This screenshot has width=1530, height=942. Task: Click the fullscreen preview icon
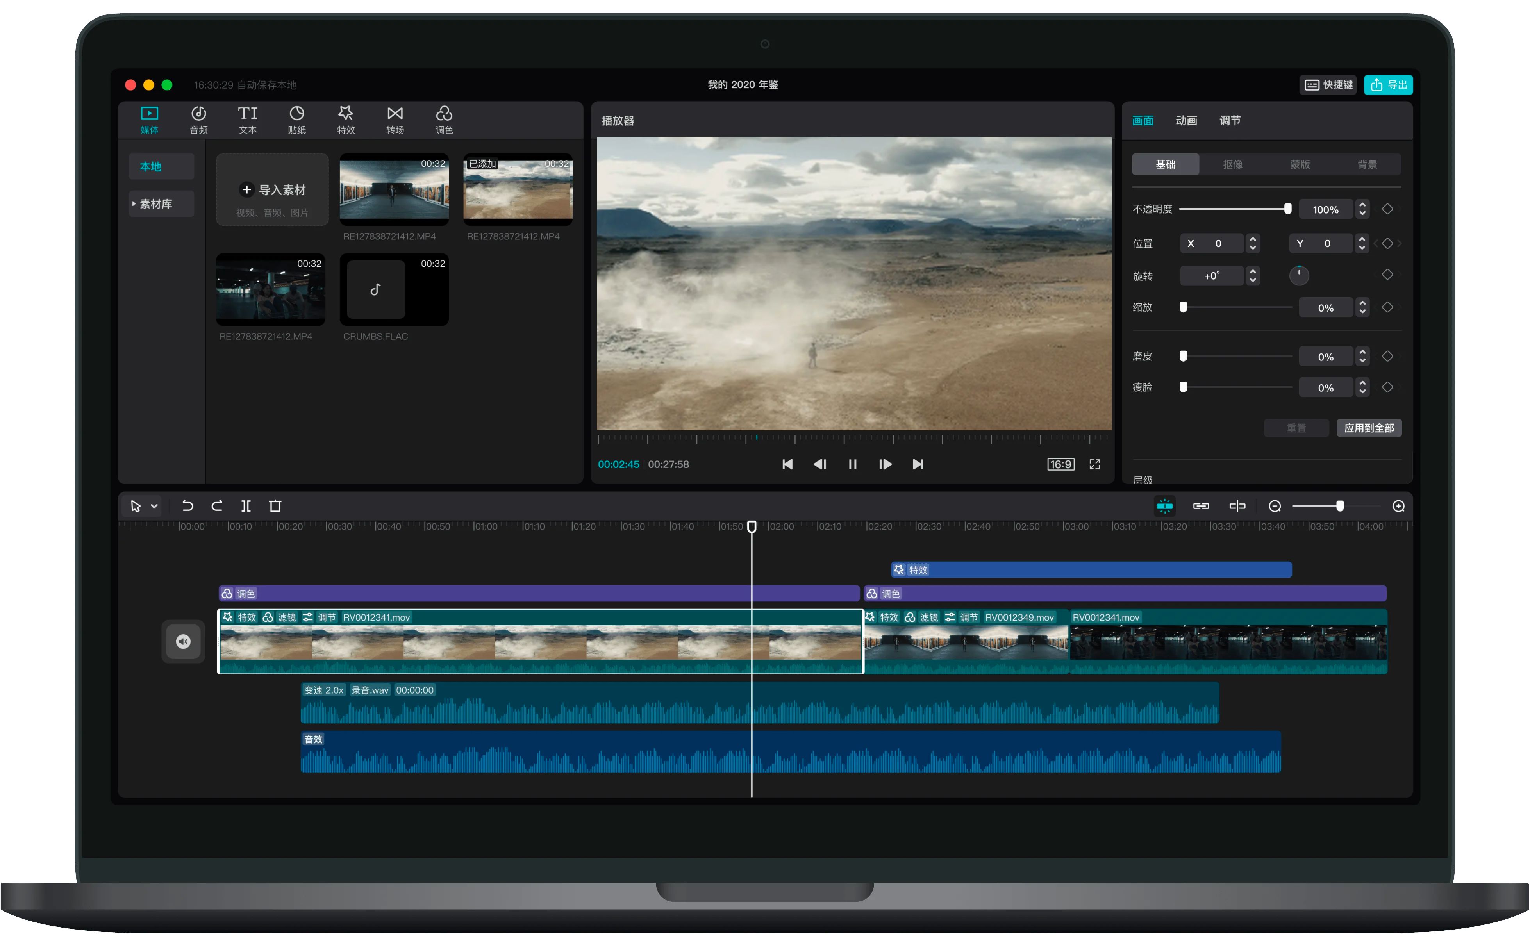(1094, 464)
